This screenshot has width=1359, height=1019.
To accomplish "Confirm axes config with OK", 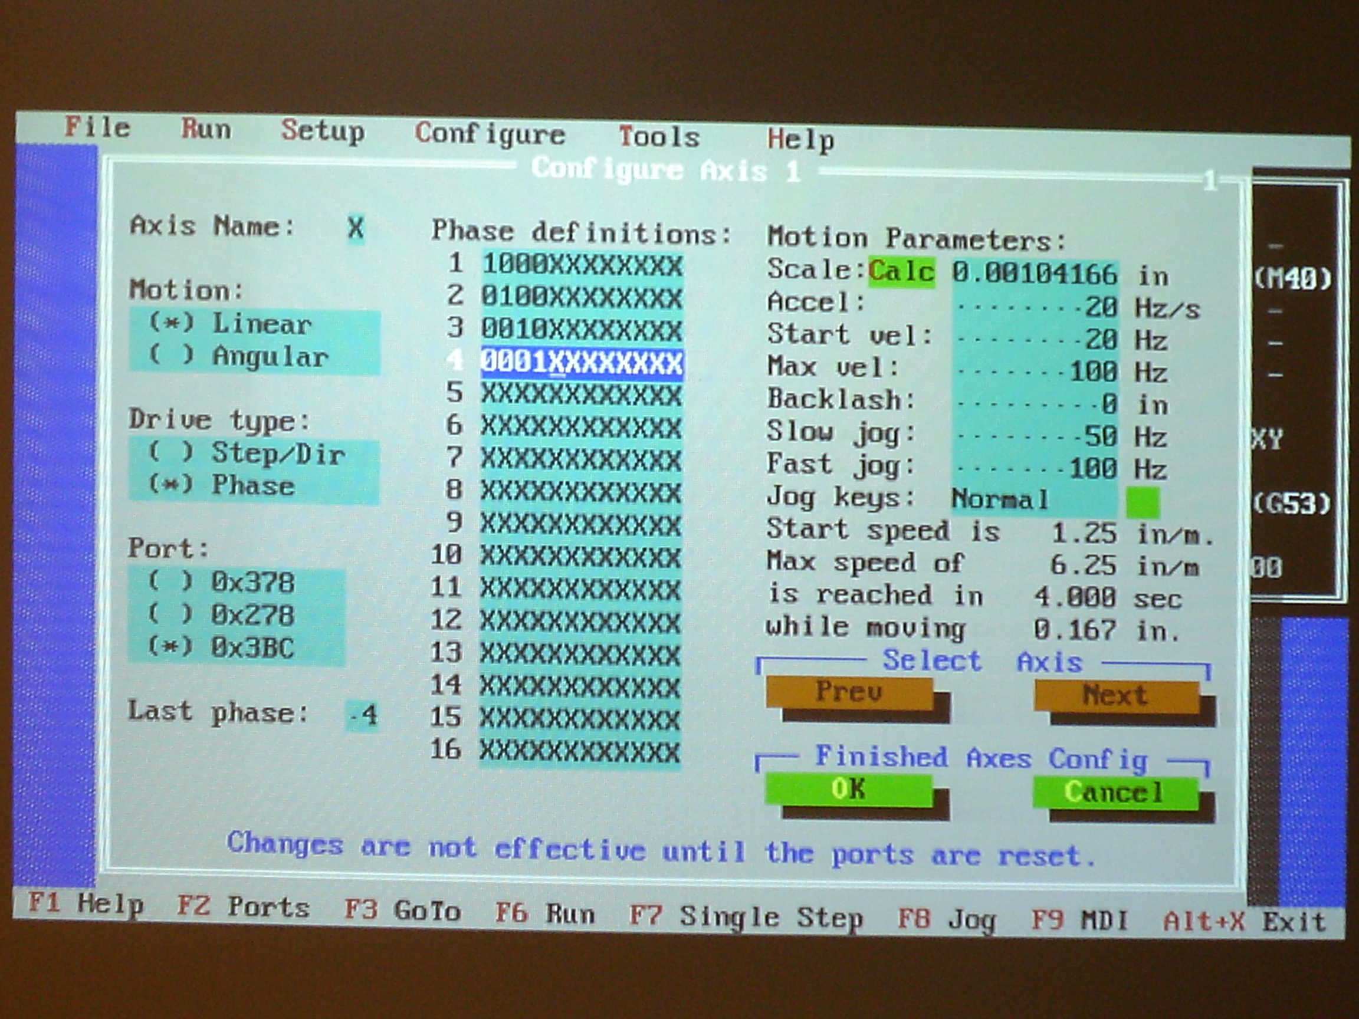I will click(x=848, y=789).
